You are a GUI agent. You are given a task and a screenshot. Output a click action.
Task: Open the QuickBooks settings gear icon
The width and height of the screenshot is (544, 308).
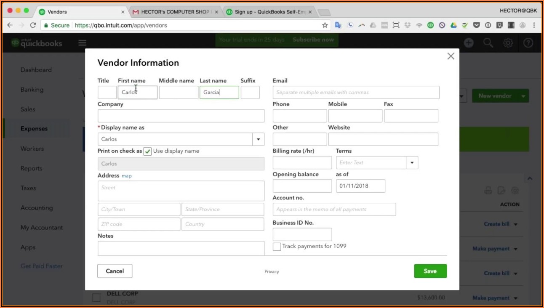[508, 42]
